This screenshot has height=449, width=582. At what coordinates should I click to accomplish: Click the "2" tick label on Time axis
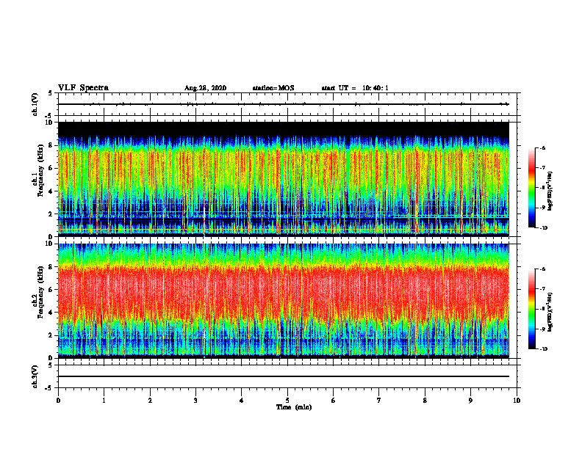pos(150,401)
